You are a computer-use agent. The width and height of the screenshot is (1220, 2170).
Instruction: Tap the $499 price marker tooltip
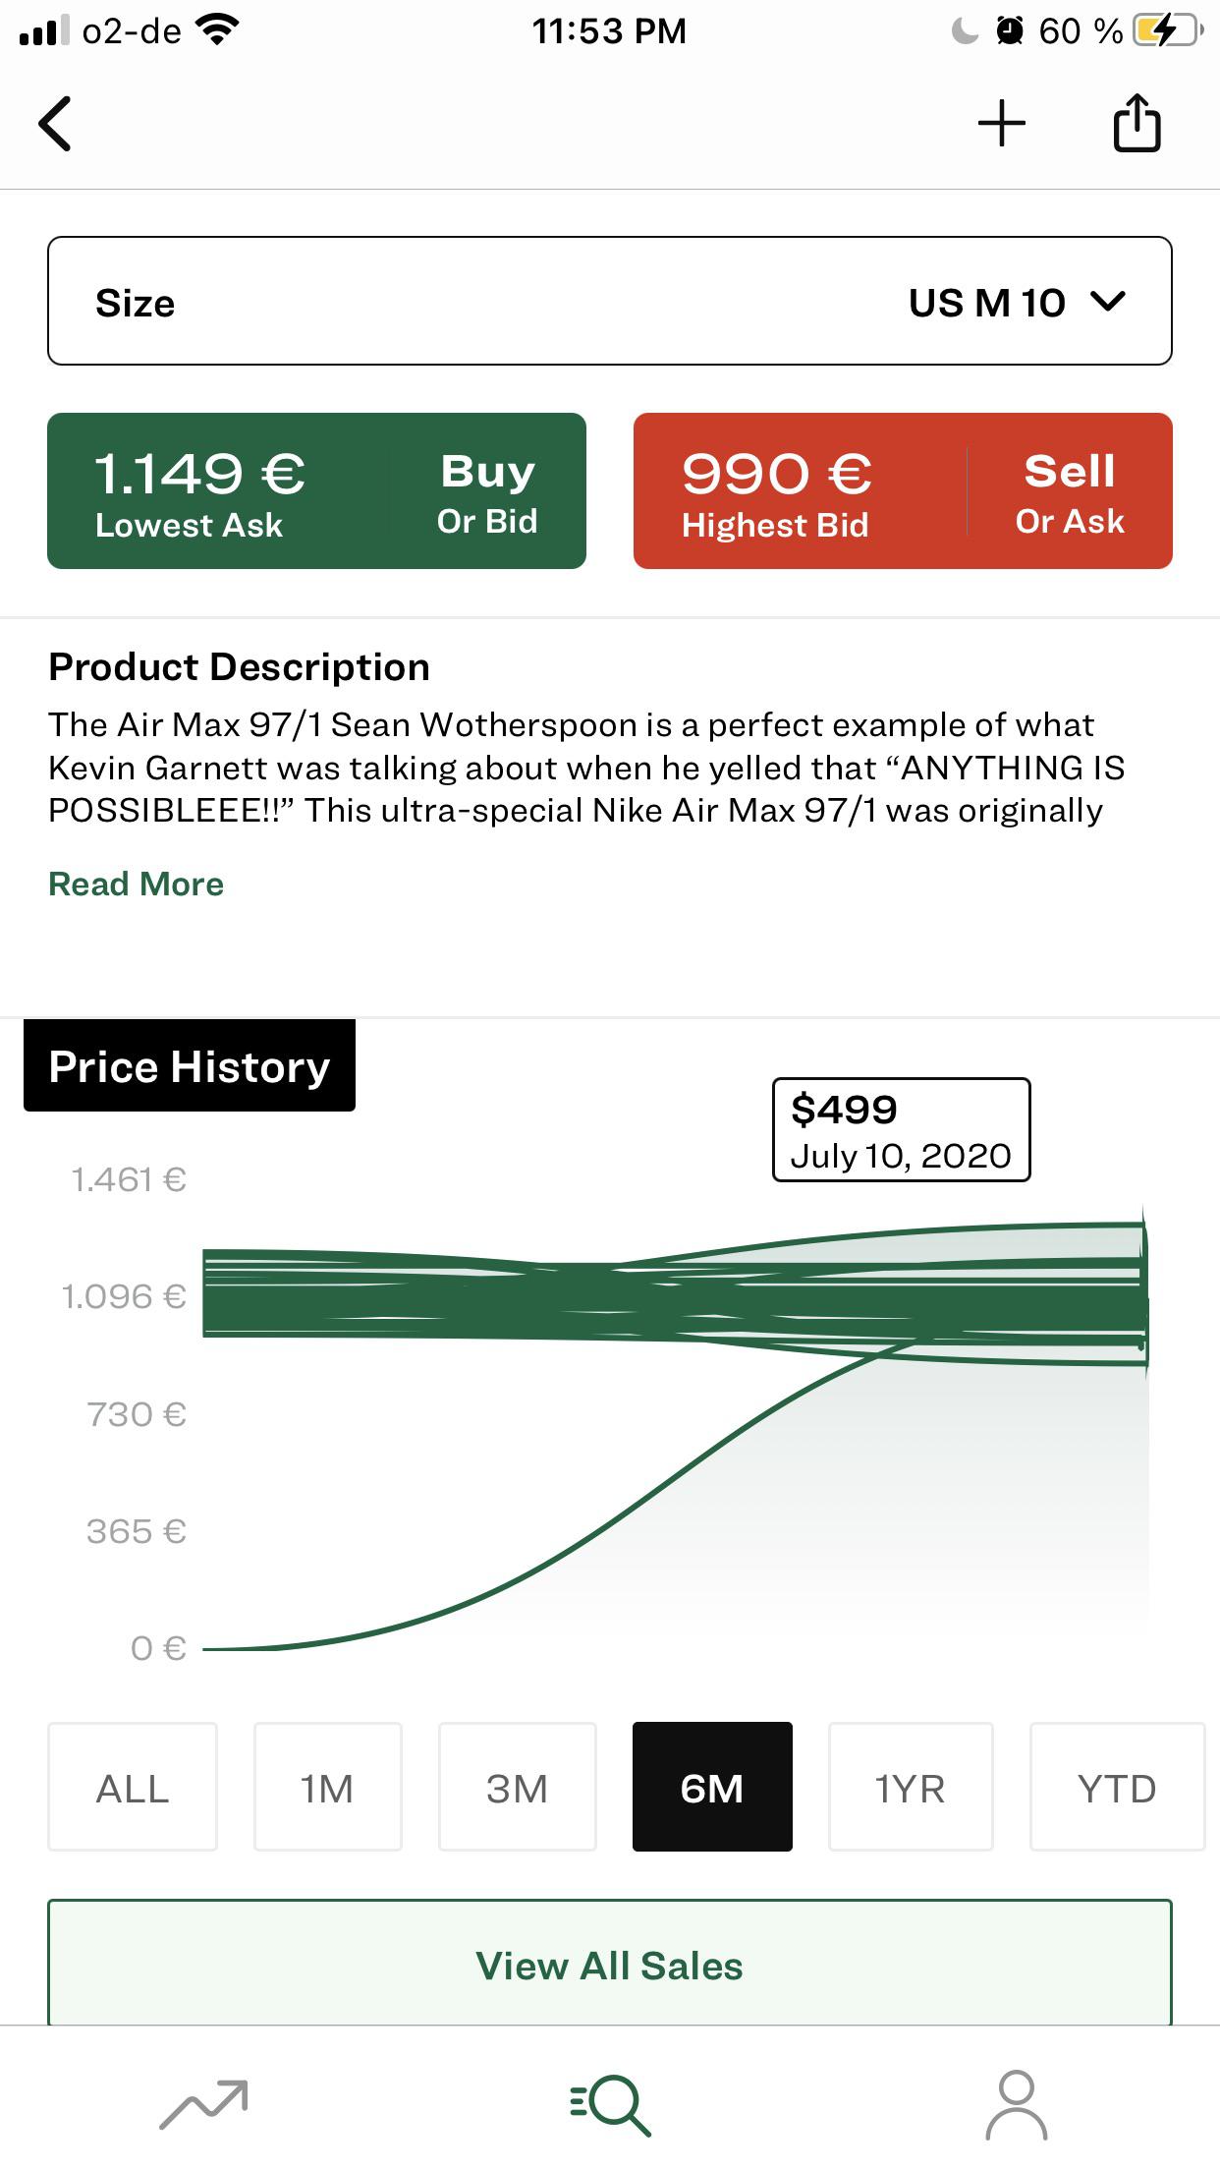tap(900, 1128)
